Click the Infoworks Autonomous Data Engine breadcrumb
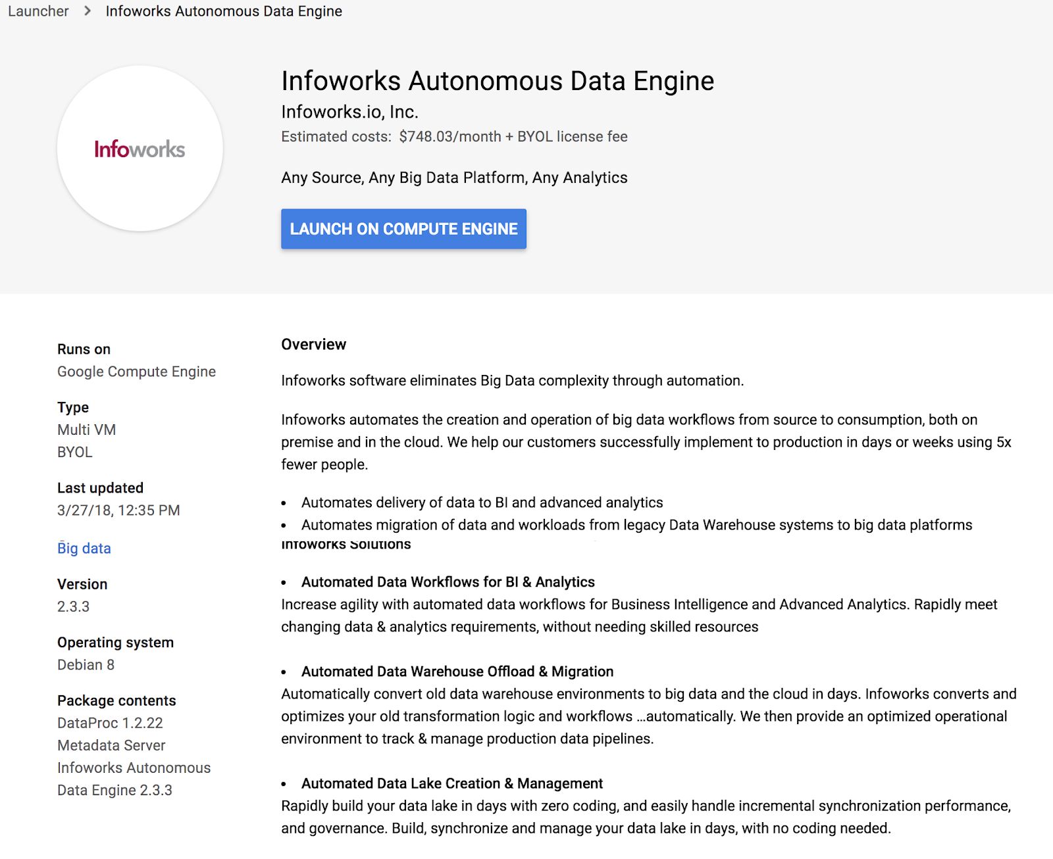Image resolution: width=1053 pixels, height=859 pixels. pos(224,11)
